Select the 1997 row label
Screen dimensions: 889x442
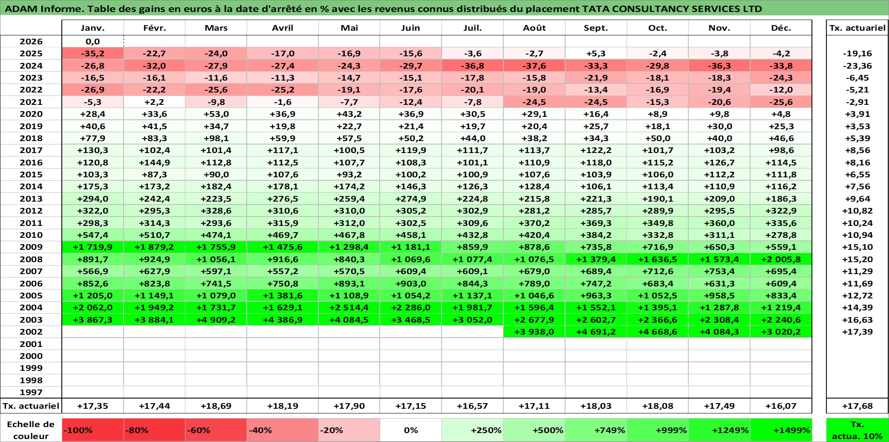click(x=31, y=392)
